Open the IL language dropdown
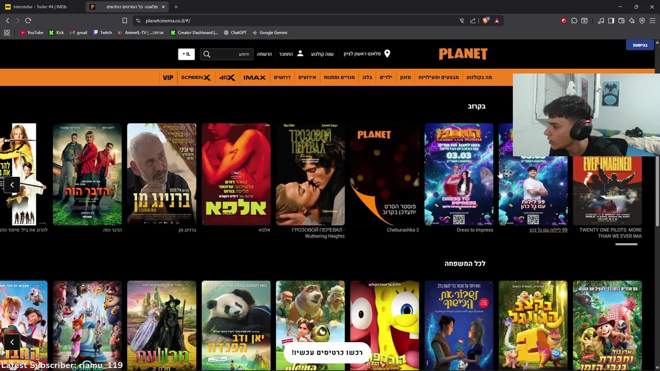The image size is (660, 371). pos(186,54)
